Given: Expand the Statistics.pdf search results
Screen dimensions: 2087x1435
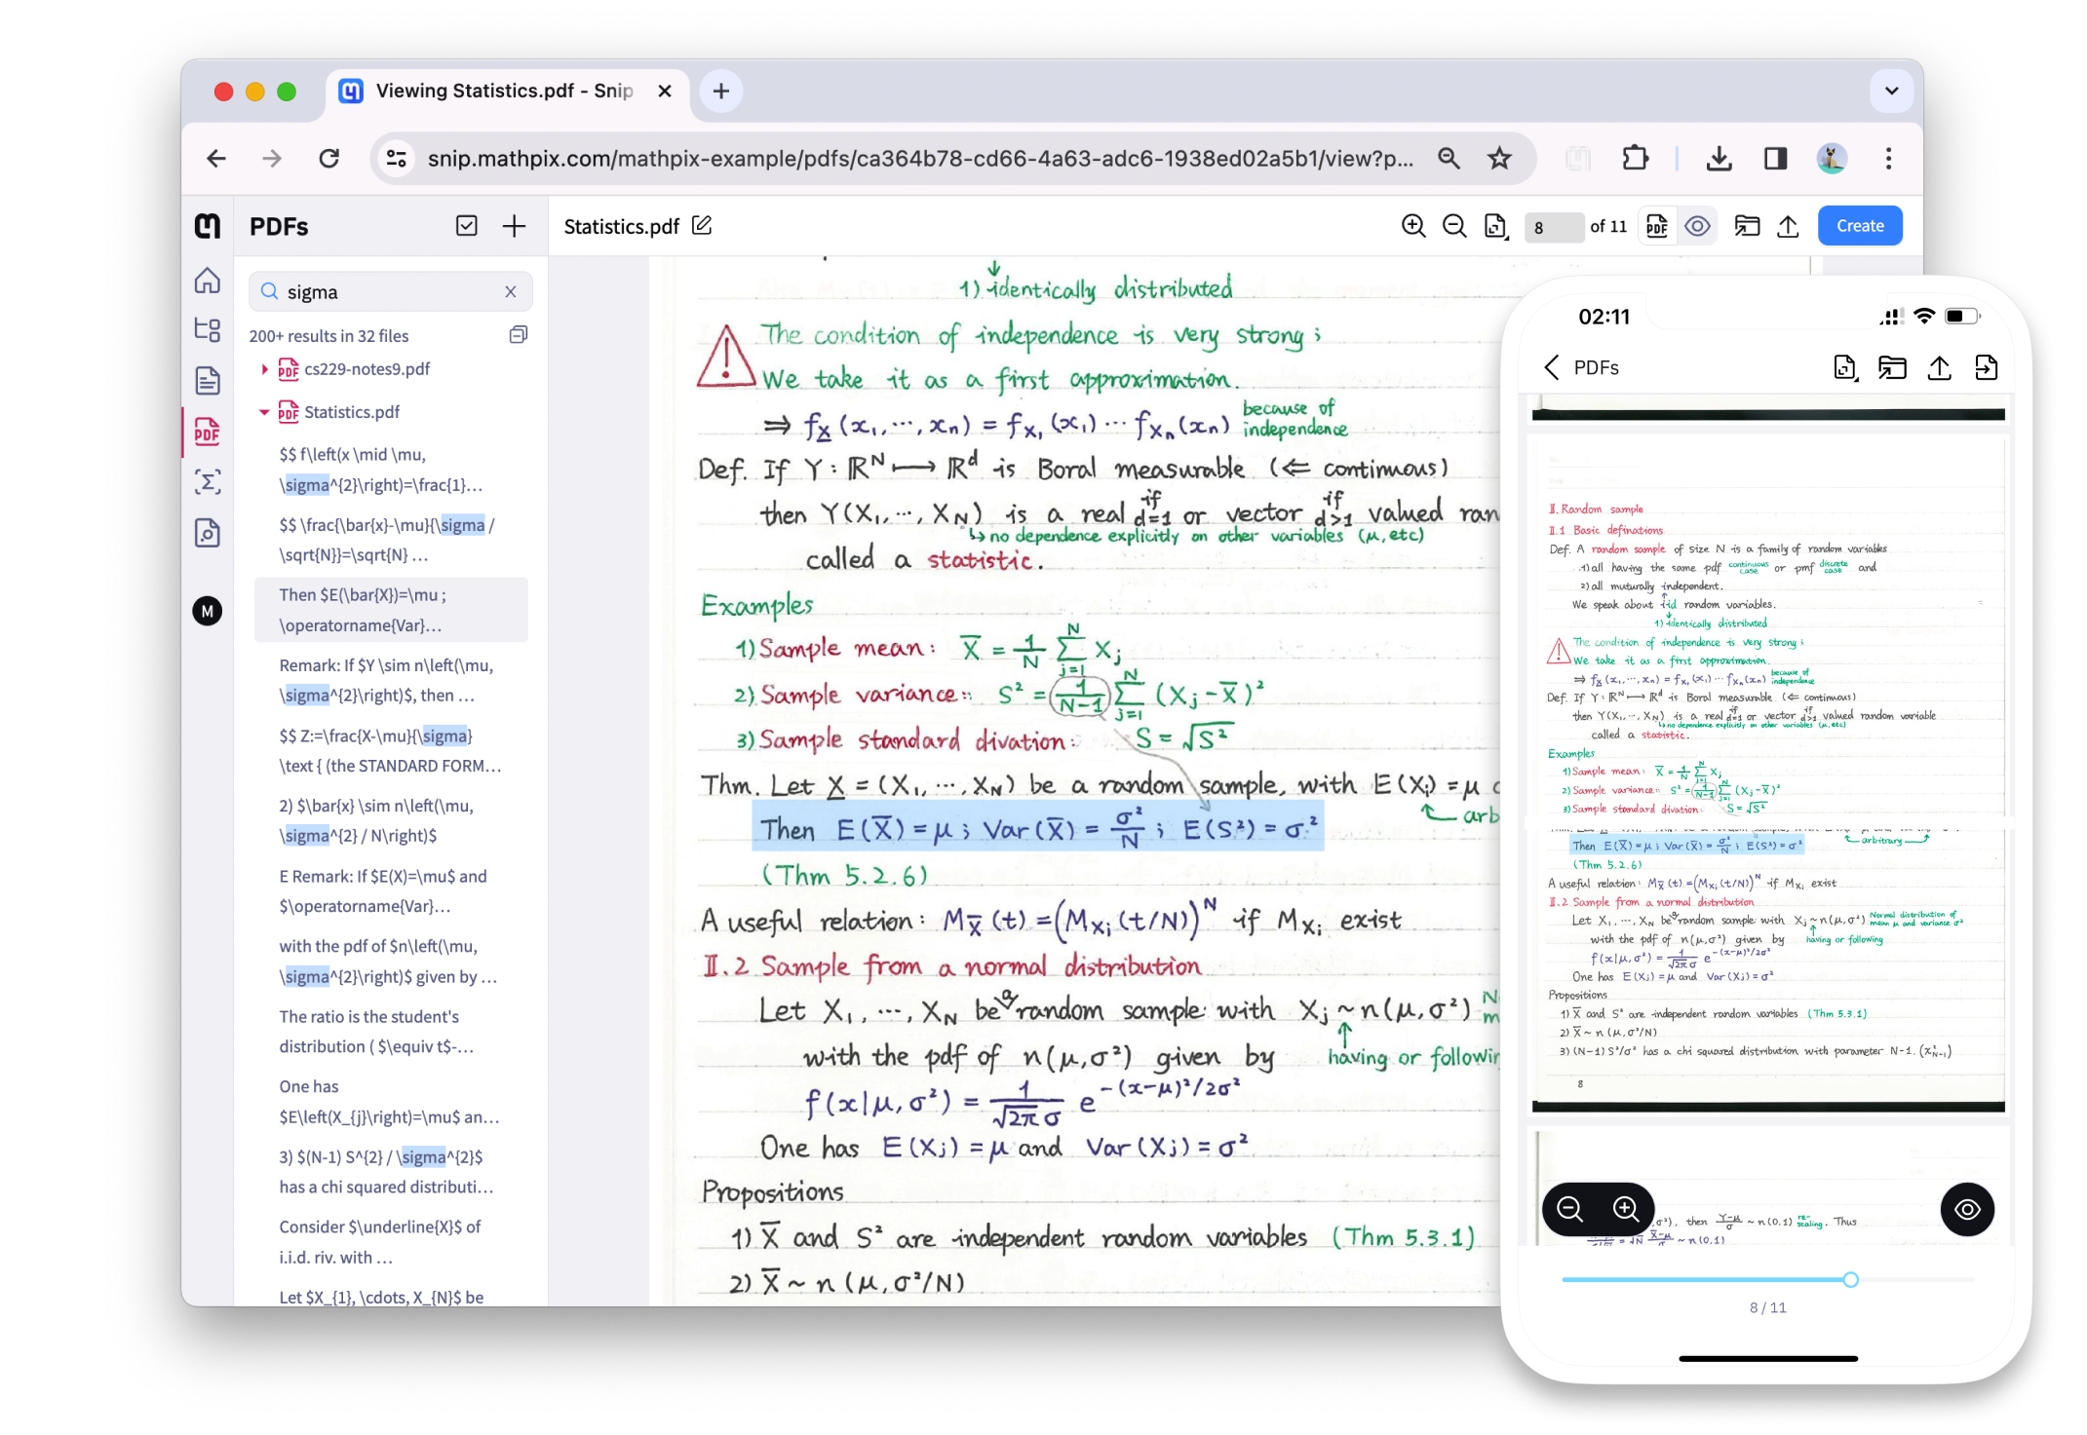Looking at the screenshot, I should [x=265, y=412].
